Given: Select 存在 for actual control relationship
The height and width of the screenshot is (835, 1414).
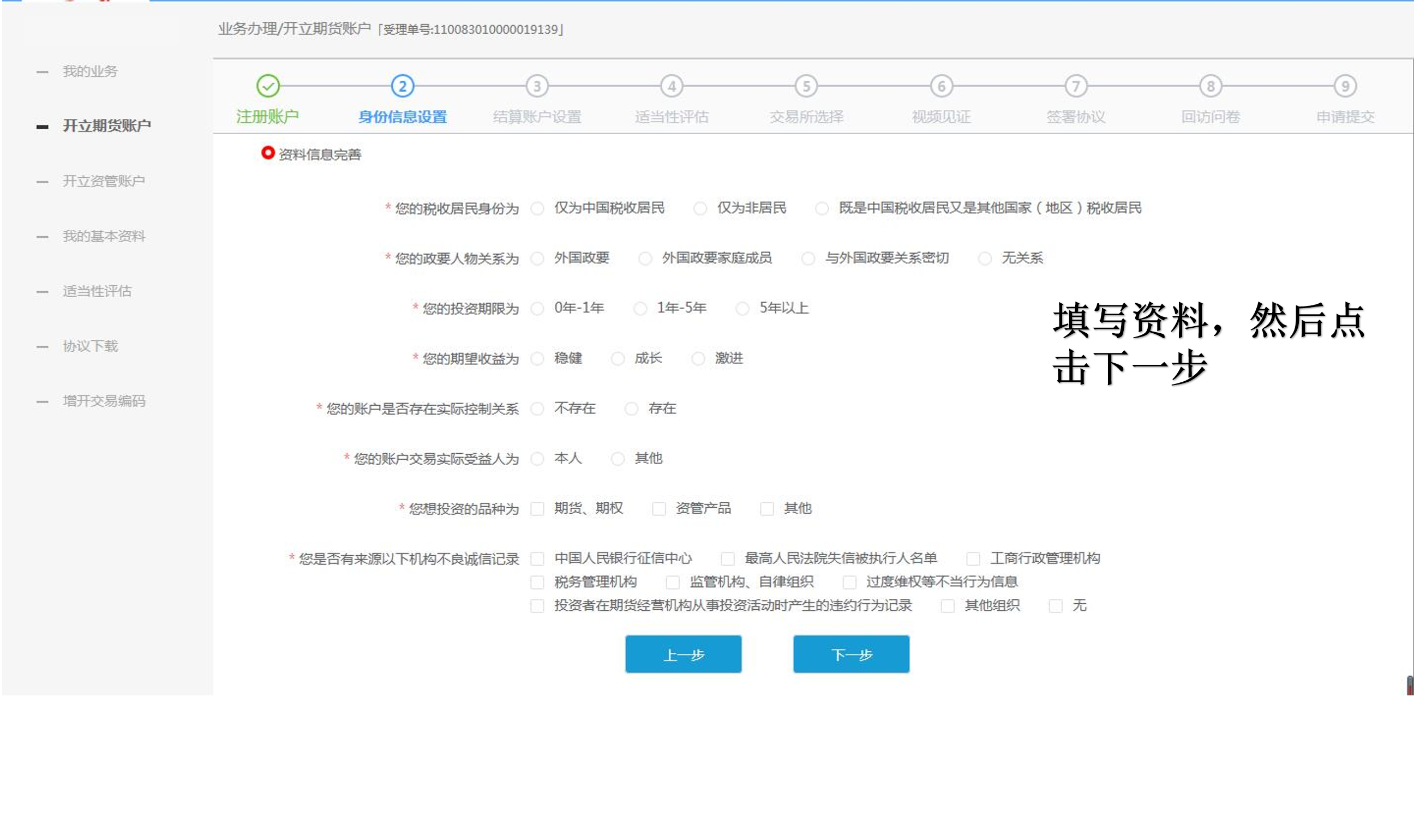Looking at the screenshot, I should (631, 409).
